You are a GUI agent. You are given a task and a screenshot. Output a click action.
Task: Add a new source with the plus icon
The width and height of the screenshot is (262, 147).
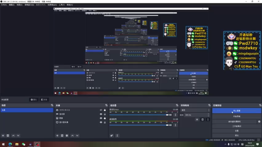[x=57, y=136]
